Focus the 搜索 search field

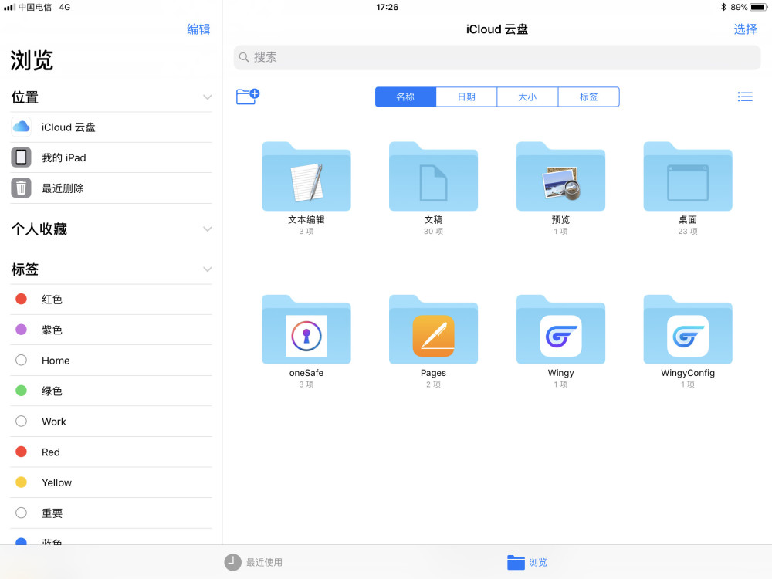tap(496, 57)
